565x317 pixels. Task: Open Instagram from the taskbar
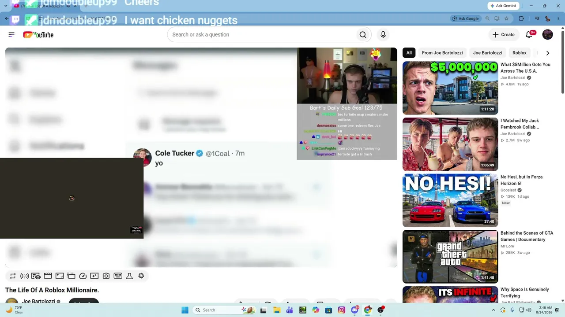pyautogui.click(x=342, y=310)
